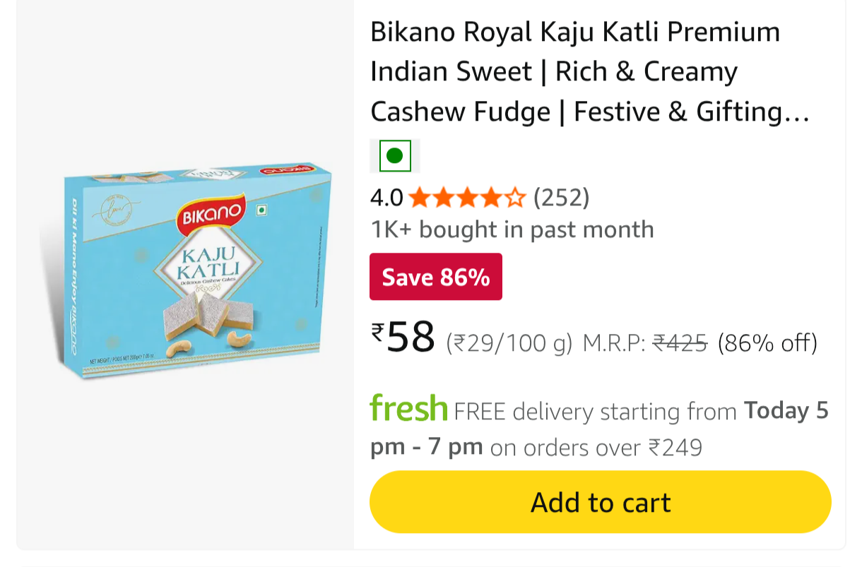Click the FREE delivery starting from text

(x=595, y=411)
